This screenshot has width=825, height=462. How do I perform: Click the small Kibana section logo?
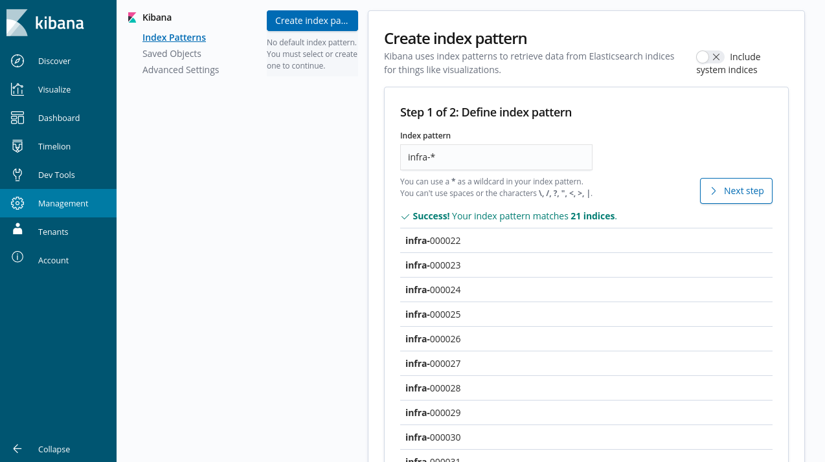(132, 17)
